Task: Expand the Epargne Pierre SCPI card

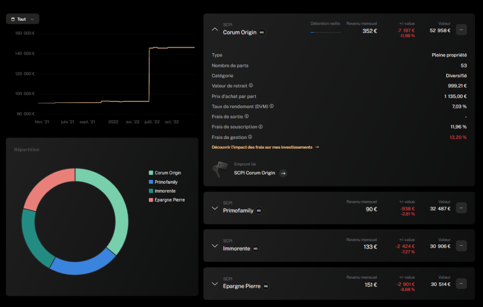Action: (215, 283)
